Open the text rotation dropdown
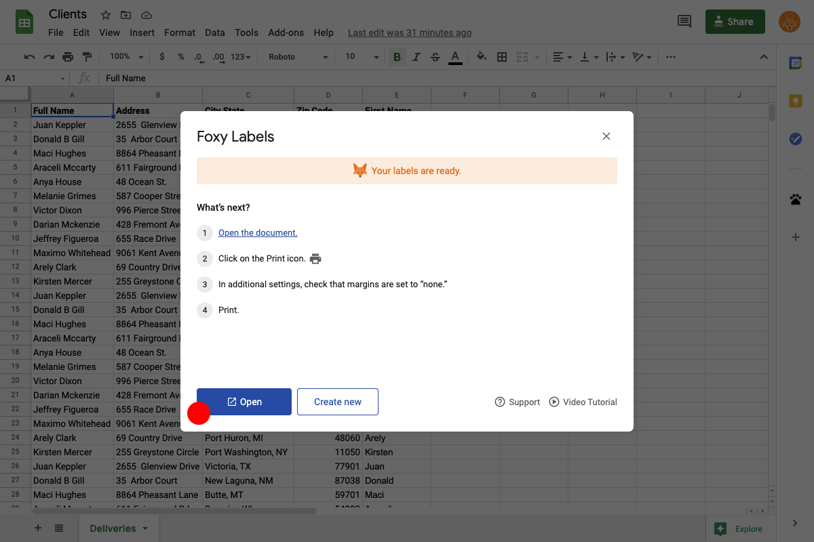 [x=641, y=57]
